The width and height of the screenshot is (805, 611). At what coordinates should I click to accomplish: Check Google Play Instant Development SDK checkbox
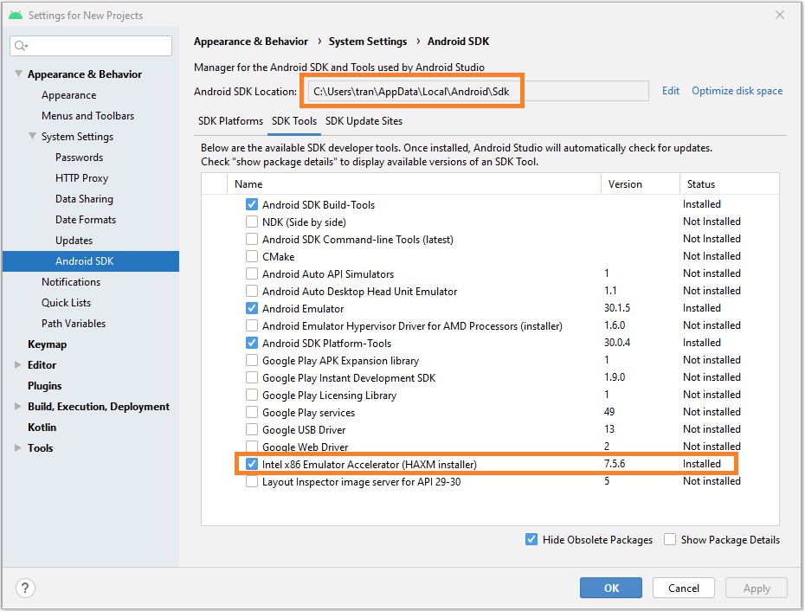tap(252, 378)
